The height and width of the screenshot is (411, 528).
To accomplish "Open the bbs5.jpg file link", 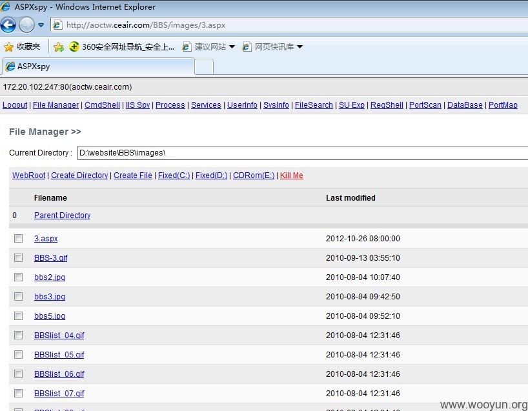I will click(50, 316).
